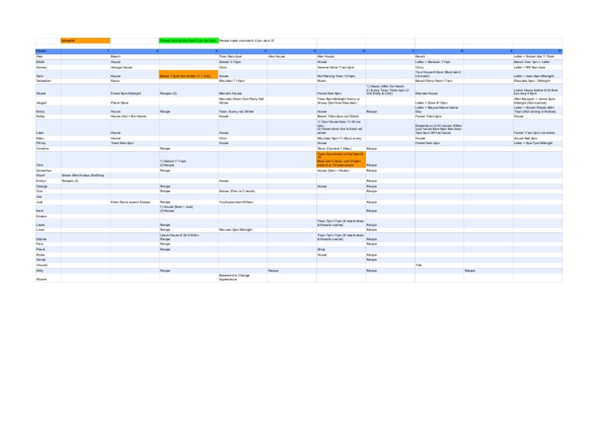
Task: Select Sam's orange 'Beach 7-3pm Not Winter' cell
Action: (x=188, y=74)
